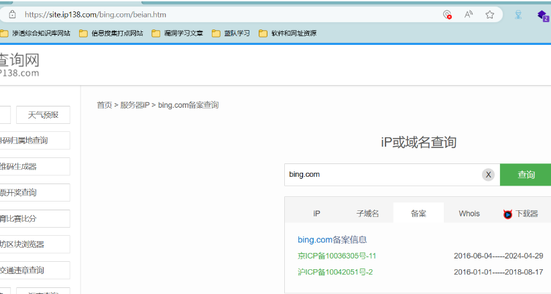Click the date range 2016-01-01-----2018-08-17
551x294 pixels.
(x=498, y=272)
